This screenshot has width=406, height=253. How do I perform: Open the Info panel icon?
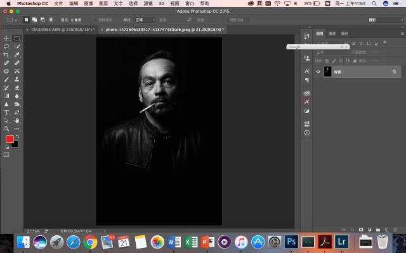pos(307,133)
